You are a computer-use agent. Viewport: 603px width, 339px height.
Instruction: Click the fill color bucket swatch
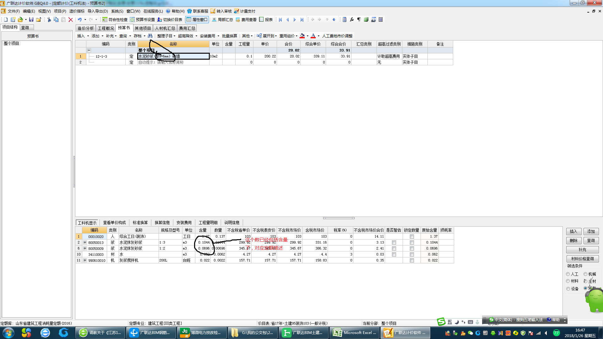[302, 36]
